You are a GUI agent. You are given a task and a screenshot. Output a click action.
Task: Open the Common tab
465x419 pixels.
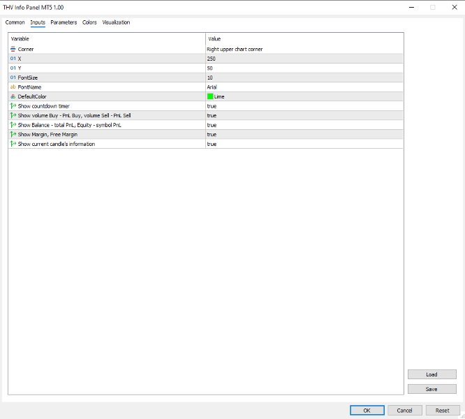click(x=15, y=22)
